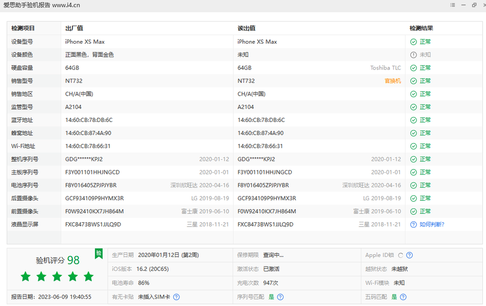
Task: Click the 出厂值 Bluetooth address 14:60:CB:78:DB:6C
Action: click(x=89, y=120)
